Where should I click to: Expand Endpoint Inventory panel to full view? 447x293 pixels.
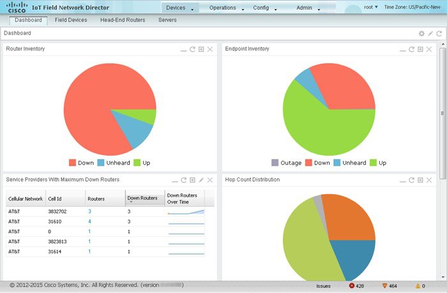coord(420,49)
